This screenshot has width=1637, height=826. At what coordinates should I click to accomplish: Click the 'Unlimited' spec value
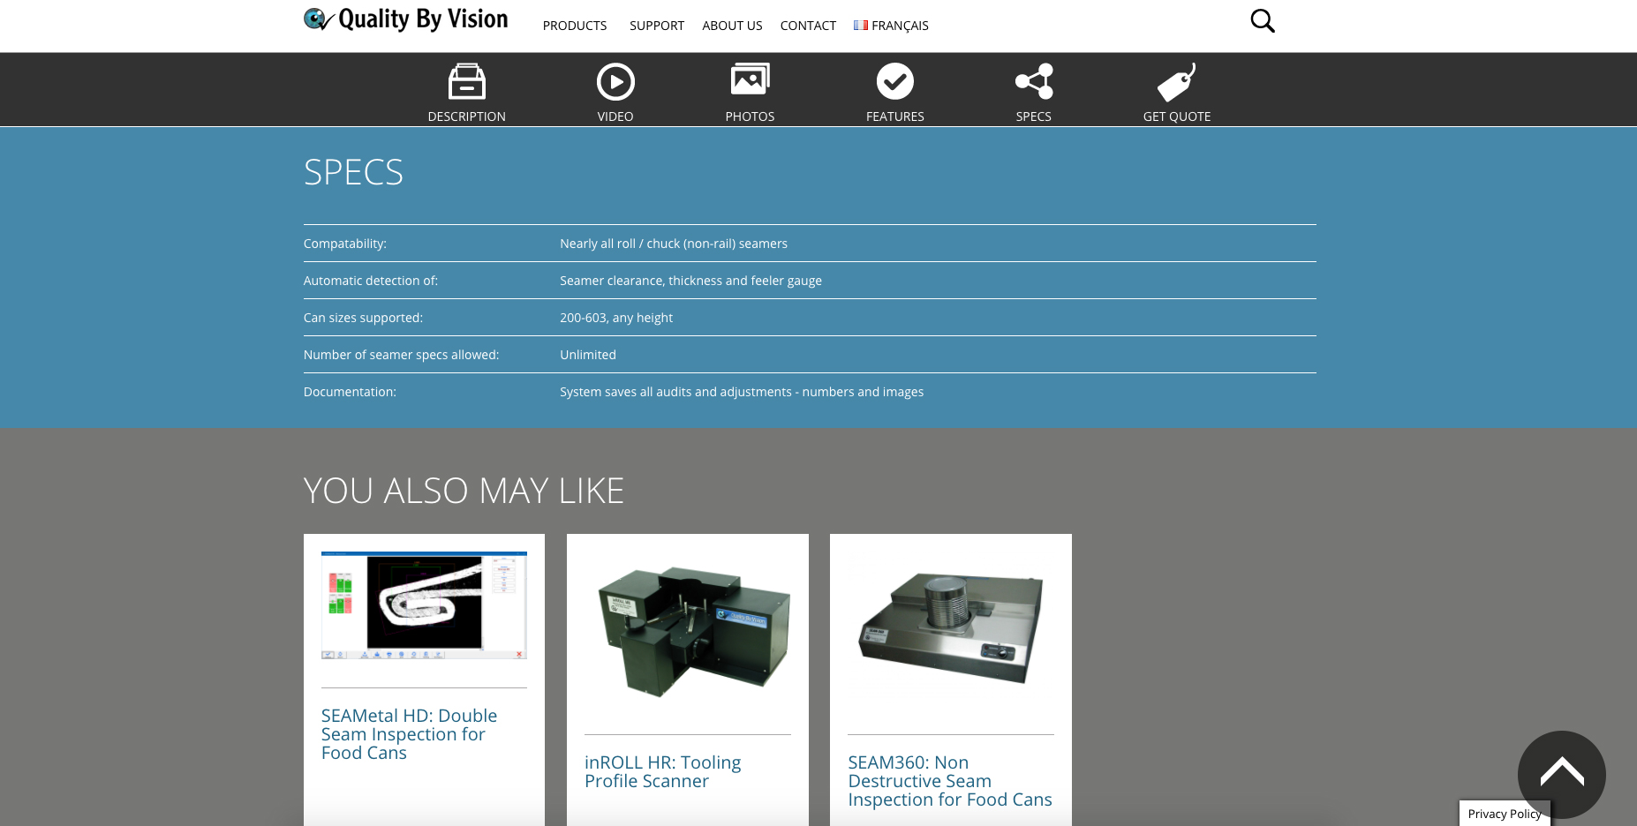pos(588,355)
